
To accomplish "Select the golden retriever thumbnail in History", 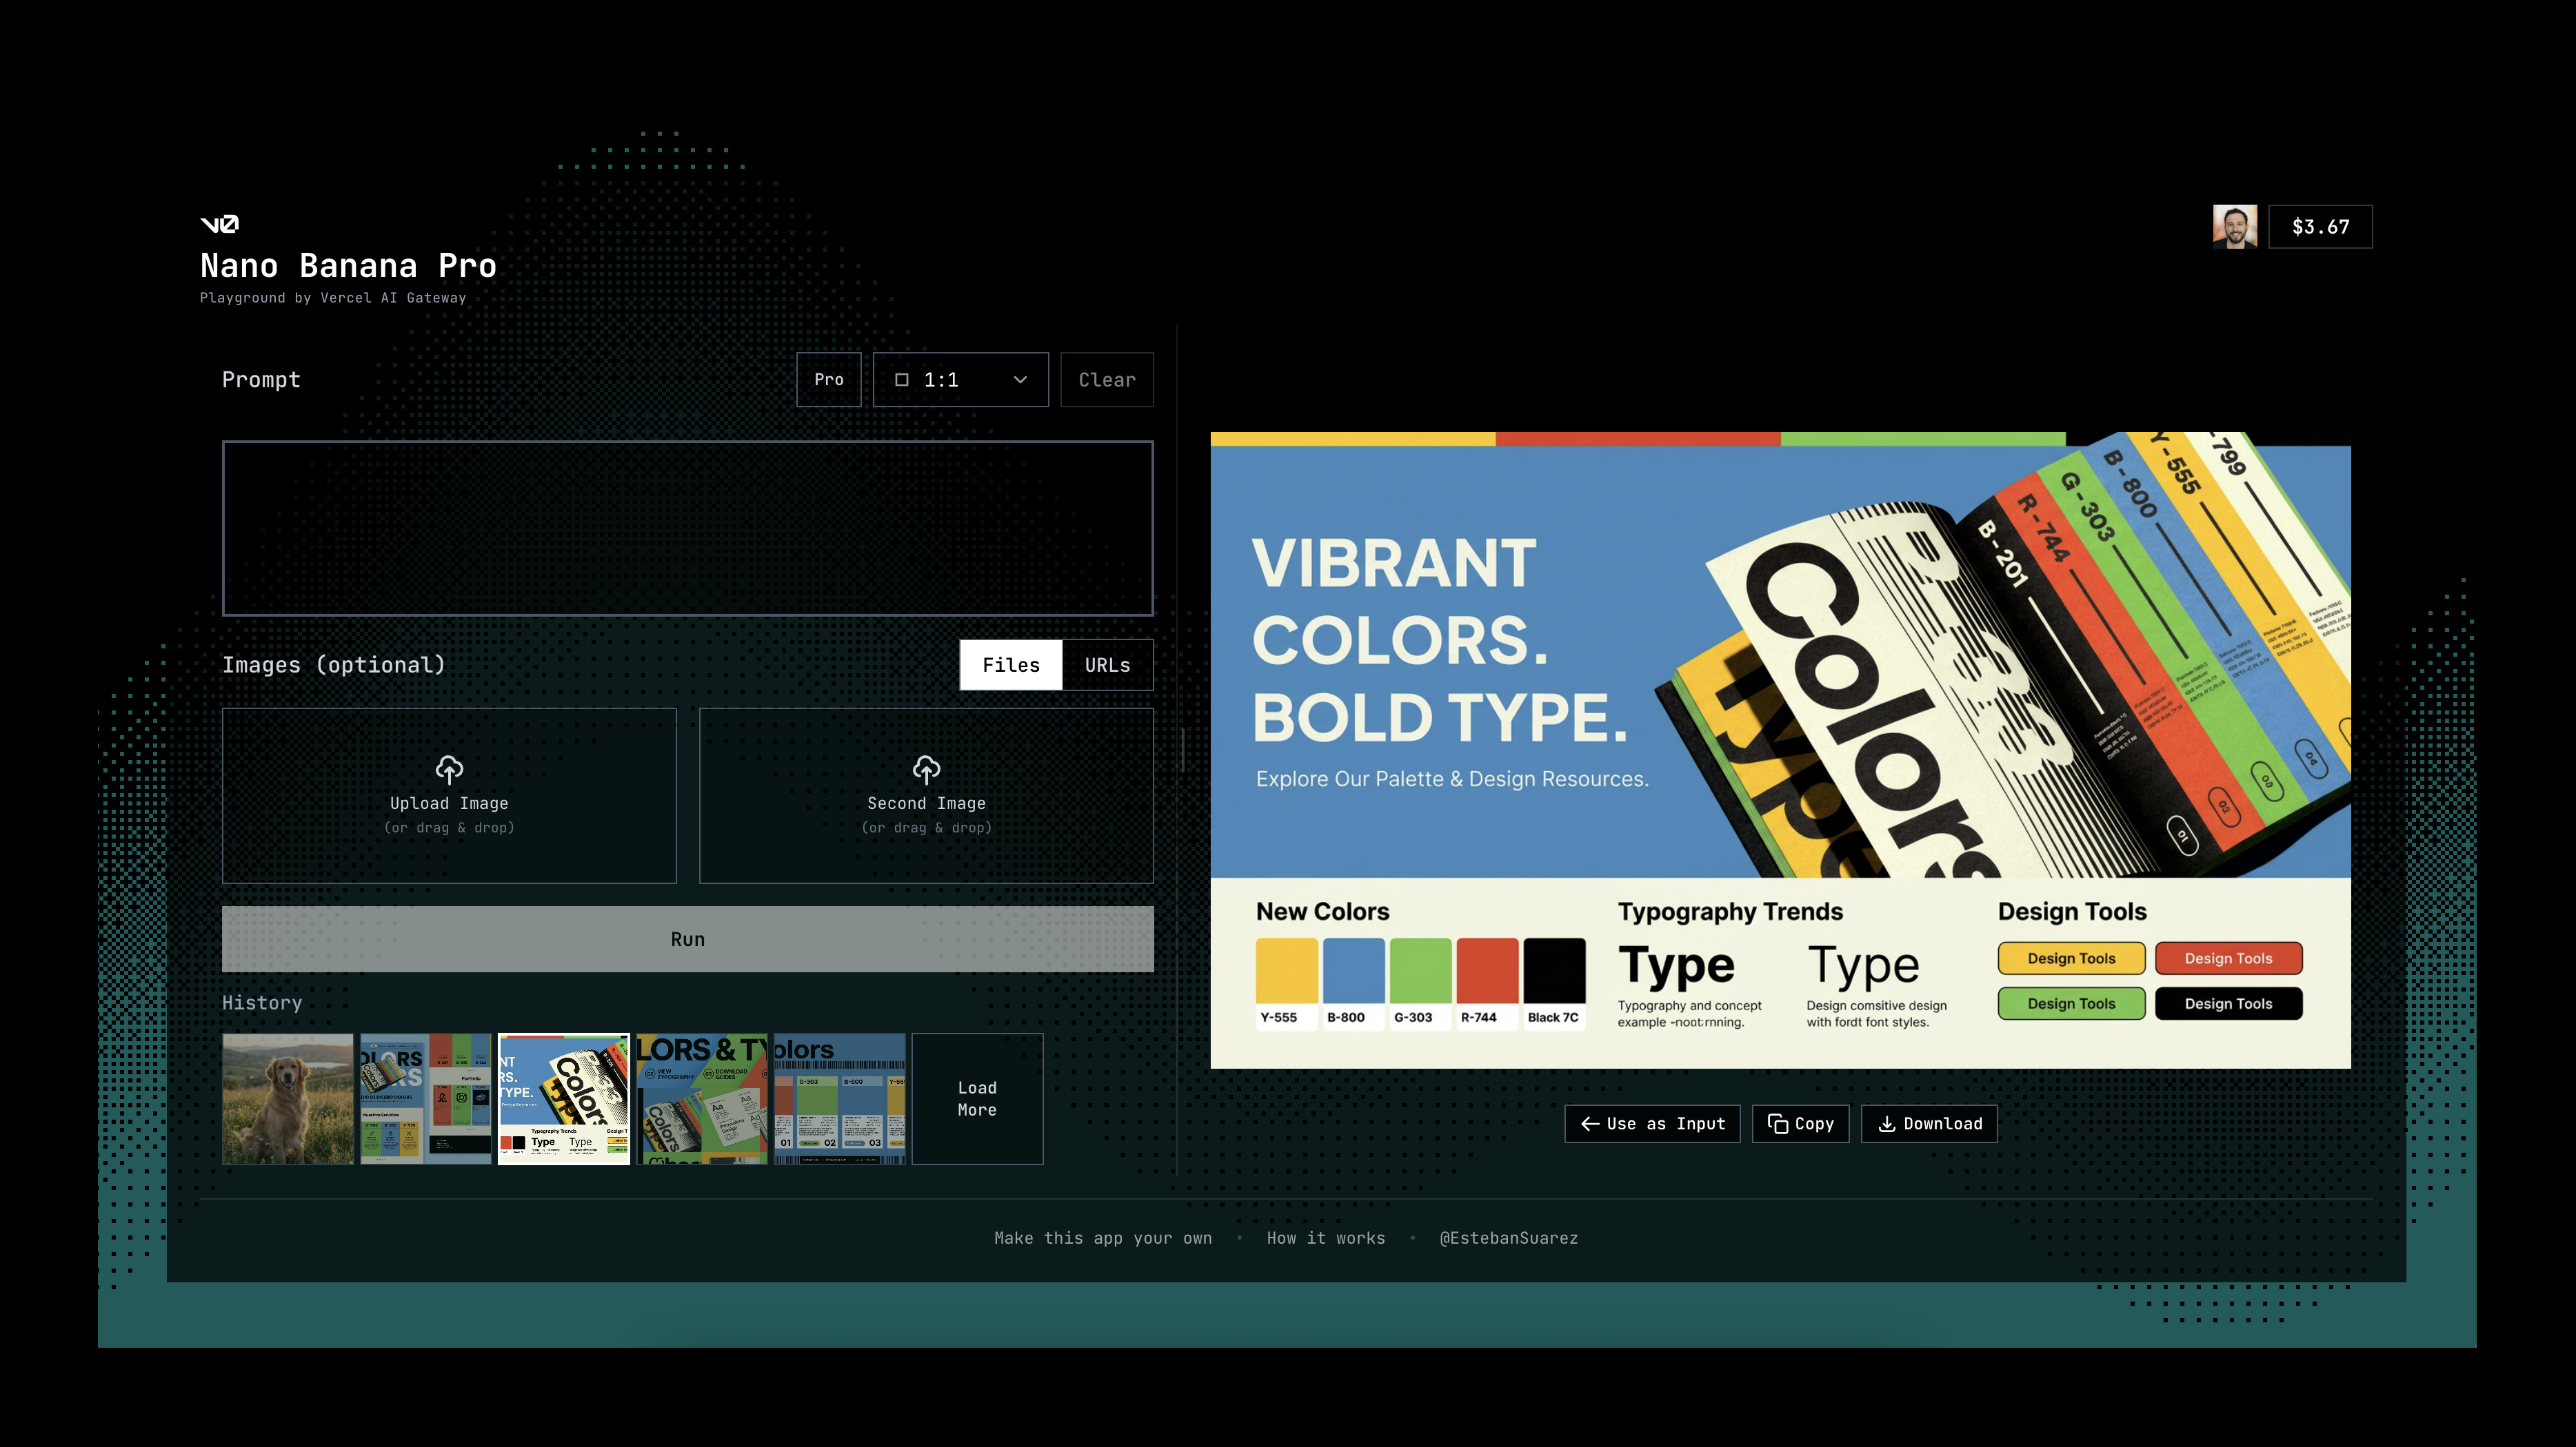I will pos(288,1098).
